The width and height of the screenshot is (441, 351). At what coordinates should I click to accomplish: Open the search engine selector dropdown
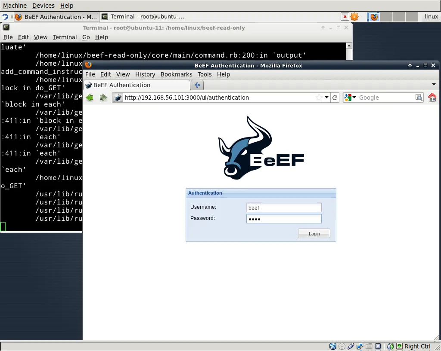pos(350,98)
